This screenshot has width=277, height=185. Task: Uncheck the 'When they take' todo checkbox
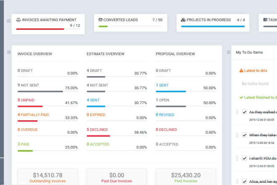tap(244, 135)
